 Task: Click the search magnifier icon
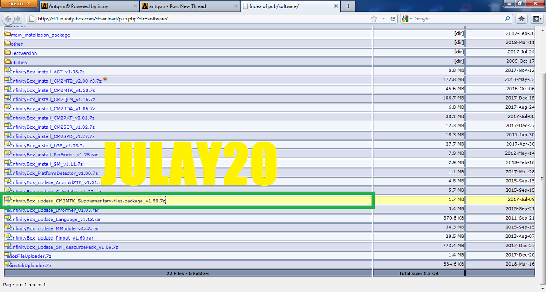pyautogui.click(x=508, y=19)
